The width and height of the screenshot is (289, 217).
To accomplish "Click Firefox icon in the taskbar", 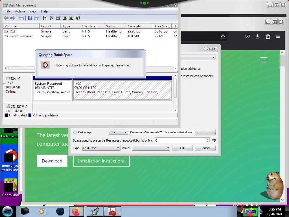I will [76, 211].
